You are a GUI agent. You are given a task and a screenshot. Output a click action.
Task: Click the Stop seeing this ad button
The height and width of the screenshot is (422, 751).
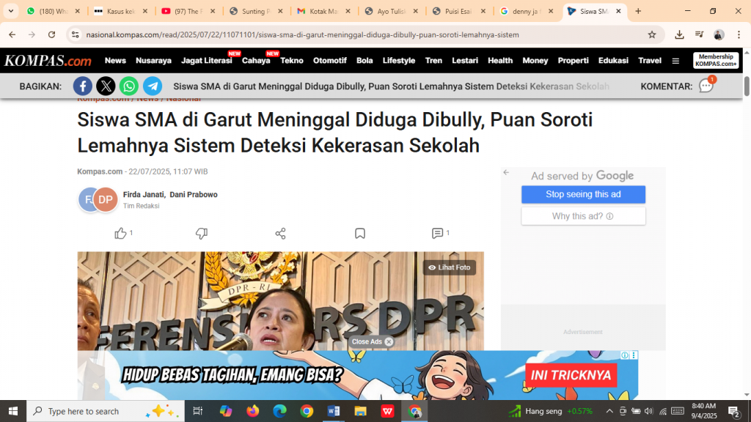click(x=583, y=194)
